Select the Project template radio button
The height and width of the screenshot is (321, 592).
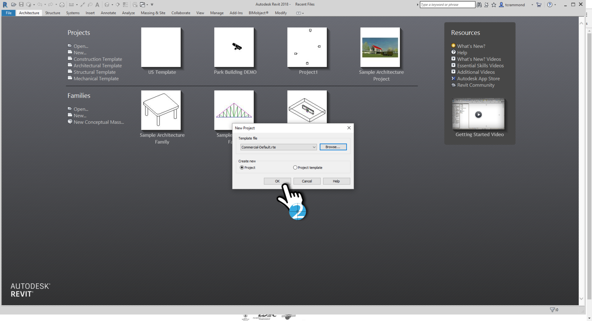click(295, 167)
